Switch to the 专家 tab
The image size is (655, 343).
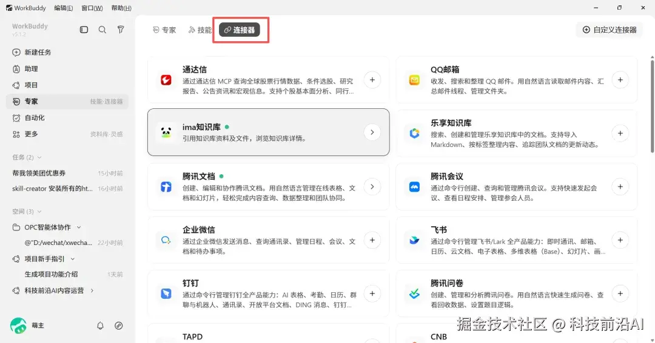[164, 30]
